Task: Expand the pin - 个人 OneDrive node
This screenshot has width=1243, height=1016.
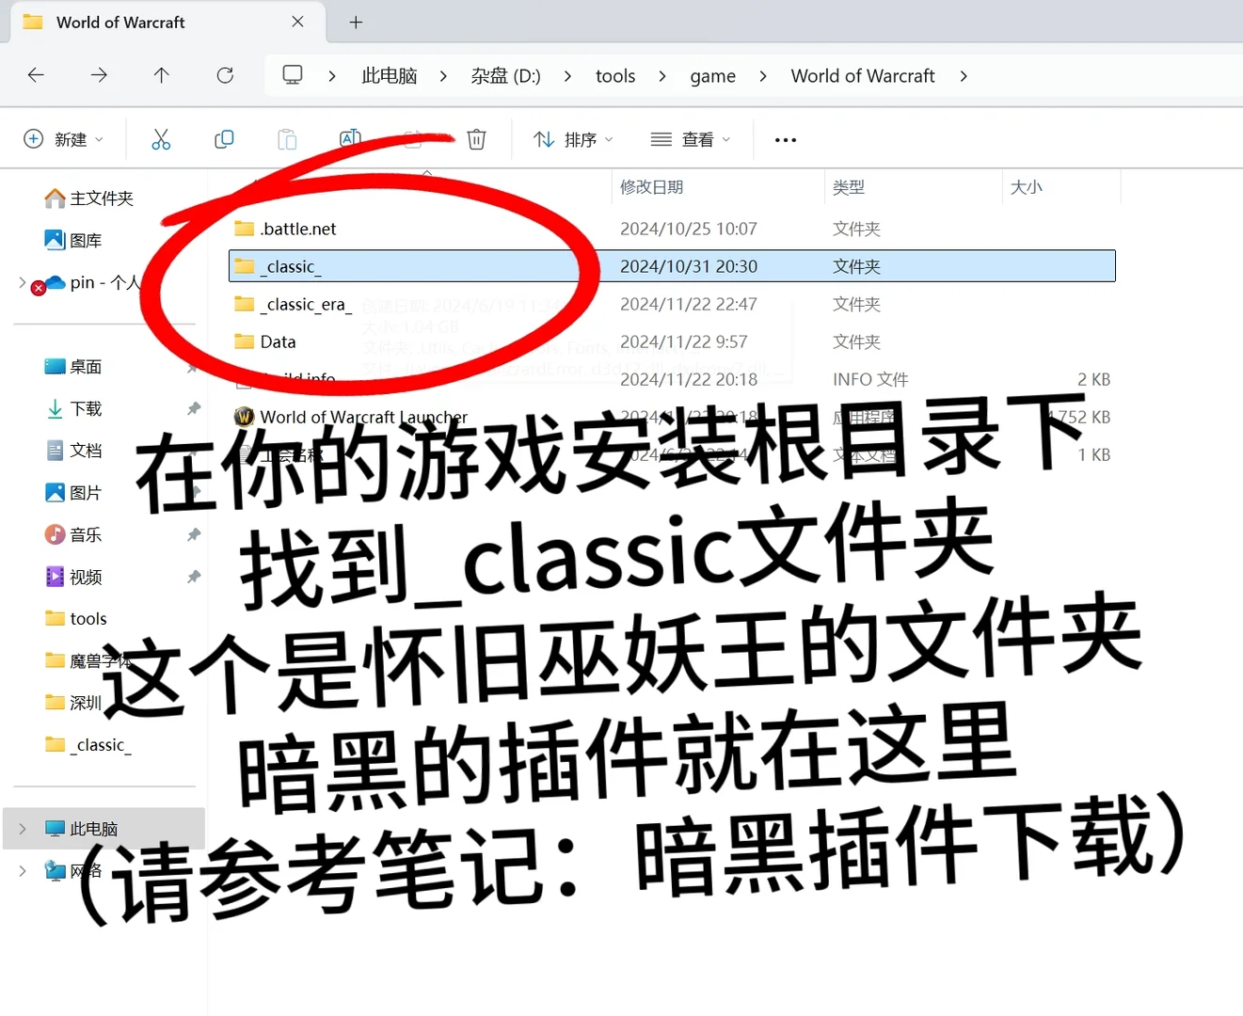Action: point(23,282)
